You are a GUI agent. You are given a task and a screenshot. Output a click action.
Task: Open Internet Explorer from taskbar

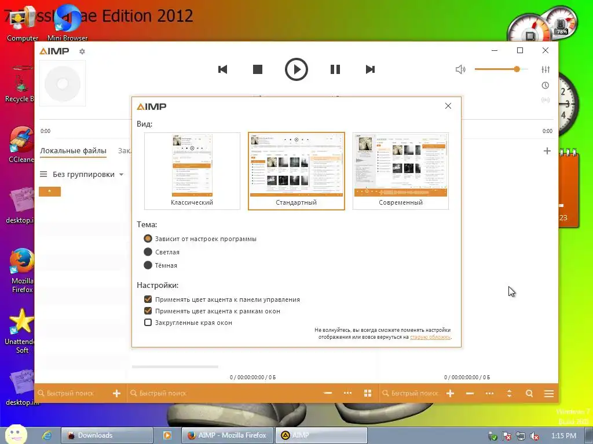point(46,435)
